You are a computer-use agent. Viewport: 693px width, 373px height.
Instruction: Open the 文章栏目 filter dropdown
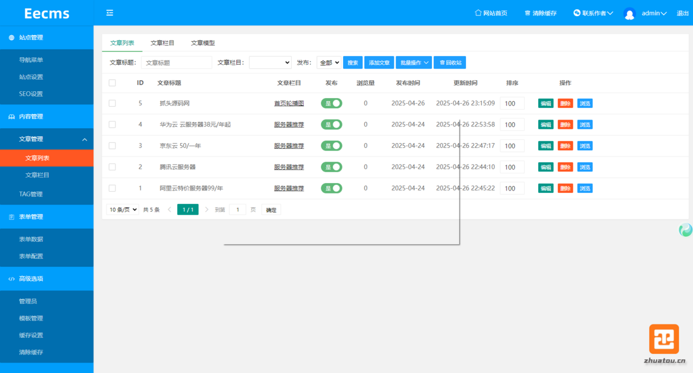270,62
